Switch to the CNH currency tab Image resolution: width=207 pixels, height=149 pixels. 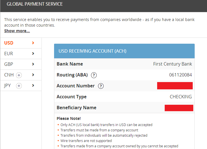pos(21,75)
